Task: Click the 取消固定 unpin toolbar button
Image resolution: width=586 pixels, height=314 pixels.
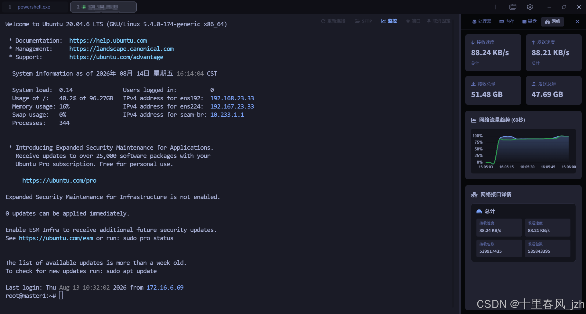Action: tap(439, 21)
